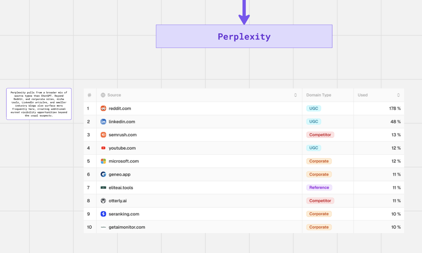Open the eliteai.tools source link
This screenshot has height=253, width=422.
(121, 188)
